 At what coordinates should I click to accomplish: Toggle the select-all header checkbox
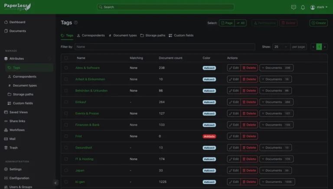[66, 58]
